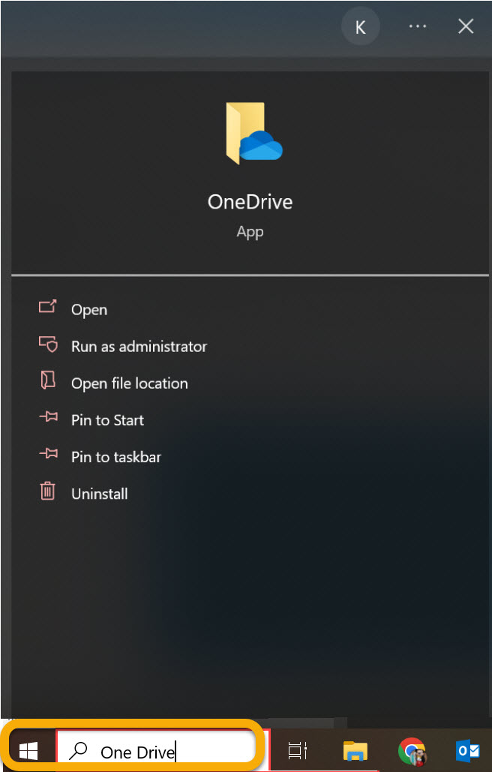Open the K user account avatar
The image size is (492, 772).
tap(360, 27)
